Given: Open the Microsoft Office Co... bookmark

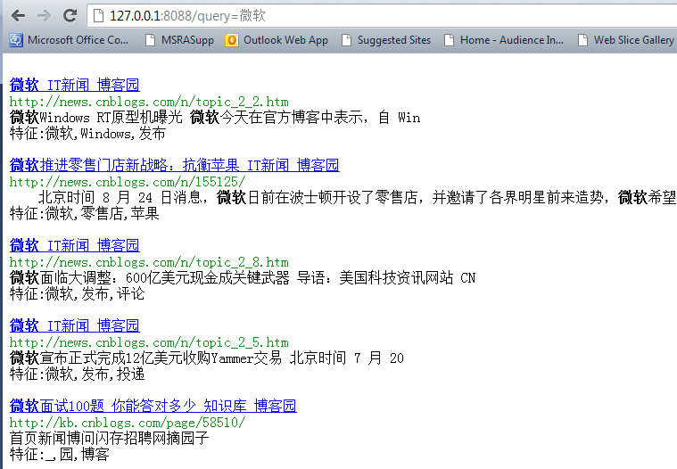Looking at the screenshot, I should (x=69, y=40).
